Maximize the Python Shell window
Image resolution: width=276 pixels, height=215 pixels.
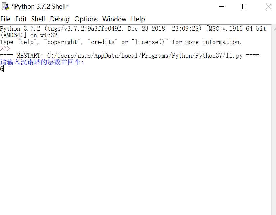coord(245,7)
